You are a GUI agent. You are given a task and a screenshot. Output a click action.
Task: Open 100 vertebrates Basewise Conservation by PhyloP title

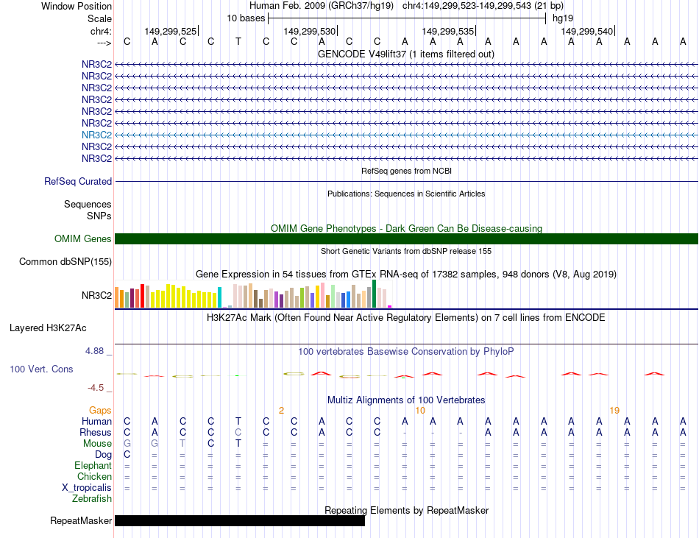[x=406, y=352]
